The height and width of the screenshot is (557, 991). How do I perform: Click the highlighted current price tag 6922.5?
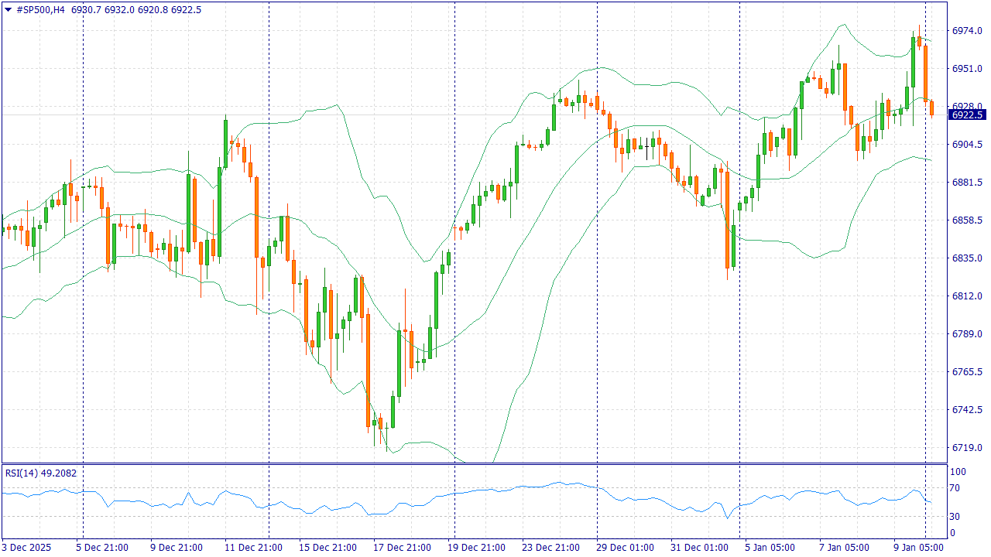[x=967, y=114]
